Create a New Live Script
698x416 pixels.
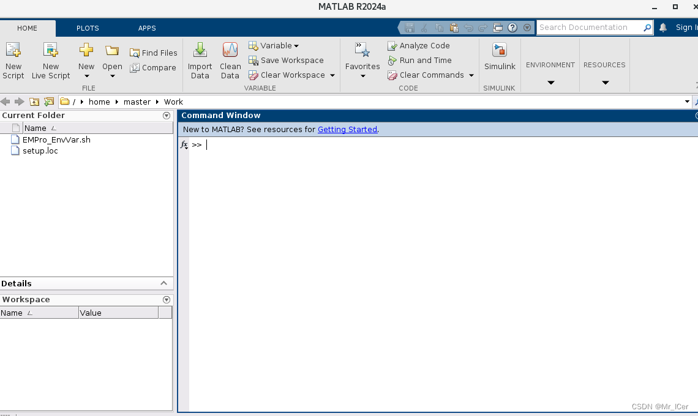(x=51, y=61)
